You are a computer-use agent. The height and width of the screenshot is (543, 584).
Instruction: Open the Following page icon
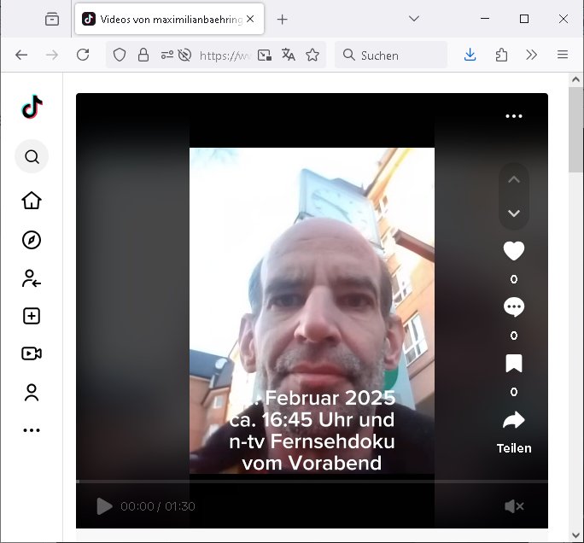(32, 278)
